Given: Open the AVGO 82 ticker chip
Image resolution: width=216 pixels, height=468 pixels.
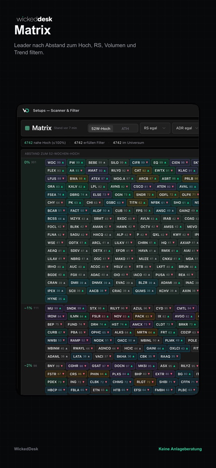Looking at the screenshot, I should [x=184, y=316].
